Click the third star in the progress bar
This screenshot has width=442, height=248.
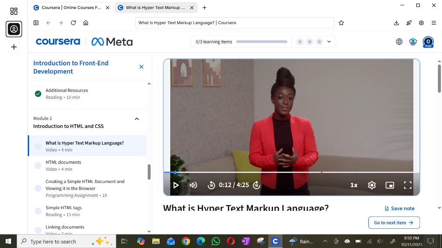[x=319, y=42]
